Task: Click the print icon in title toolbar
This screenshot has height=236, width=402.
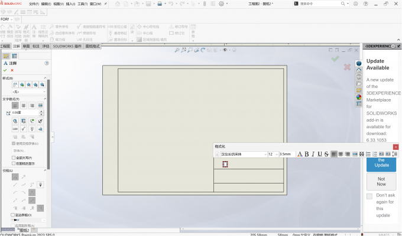Action: 160,4
